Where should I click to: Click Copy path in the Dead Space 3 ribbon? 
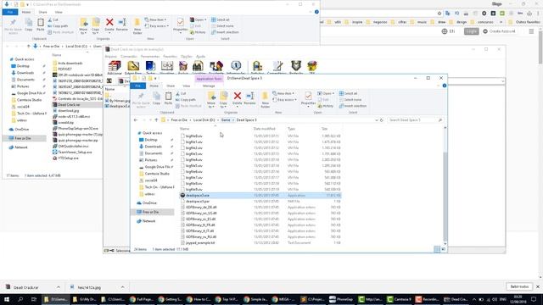click(186, 100)
